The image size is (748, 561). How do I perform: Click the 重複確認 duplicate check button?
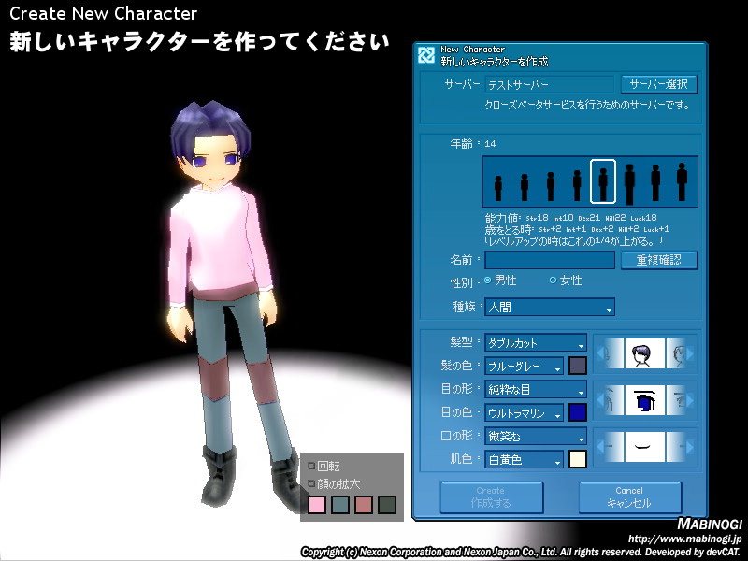click(x=659, y=260)
